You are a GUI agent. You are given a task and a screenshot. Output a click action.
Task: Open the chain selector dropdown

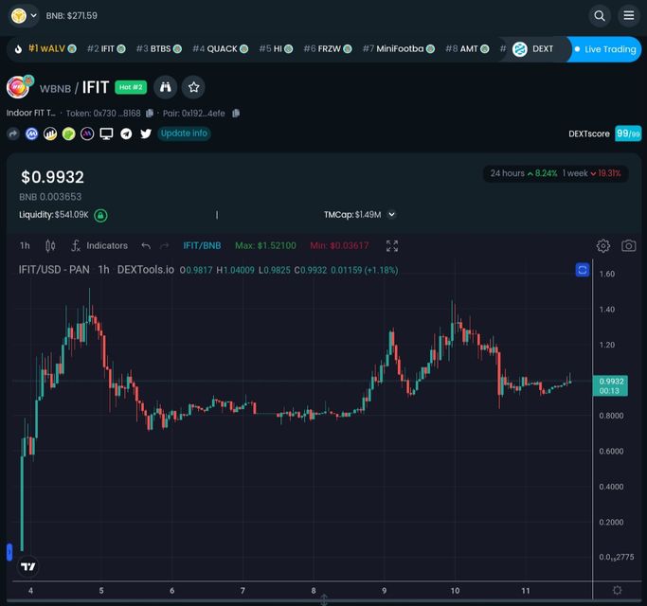(x=24, y=16)
